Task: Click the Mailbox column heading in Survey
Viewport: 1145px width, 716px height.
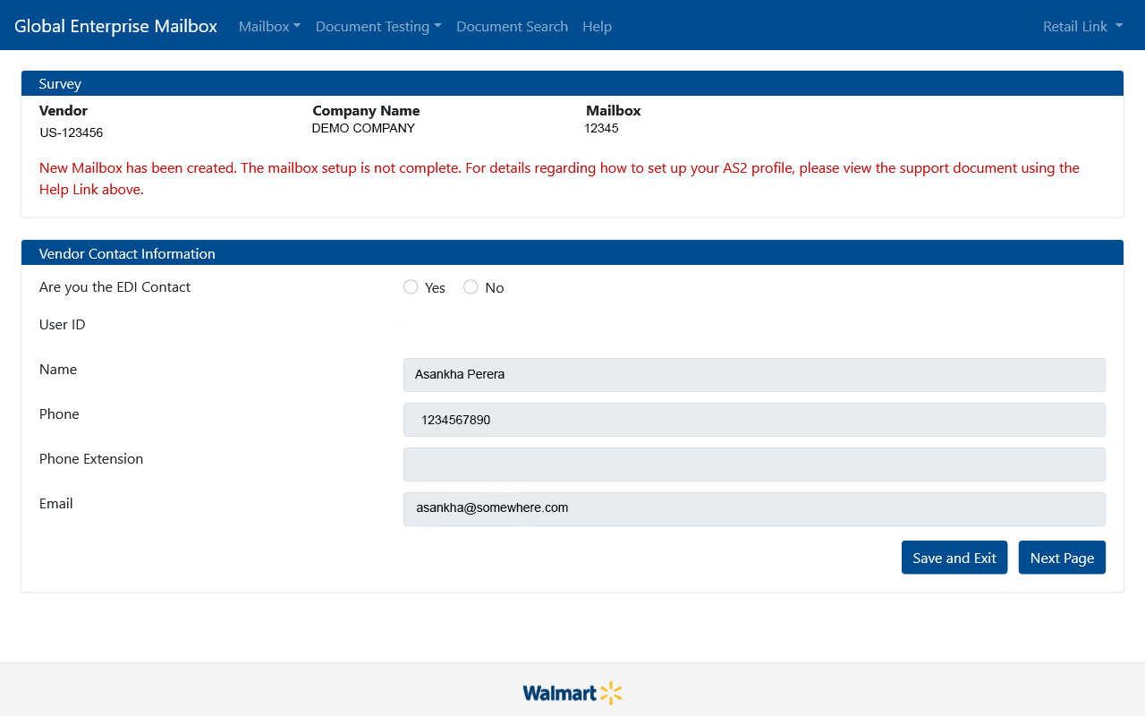Action: tap(614, 111)
